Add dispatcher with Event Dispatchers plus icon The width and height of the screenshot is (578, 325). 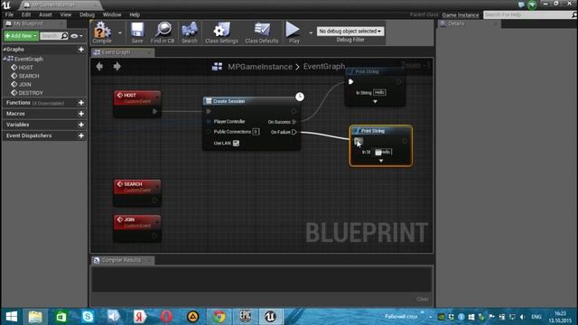81,136
